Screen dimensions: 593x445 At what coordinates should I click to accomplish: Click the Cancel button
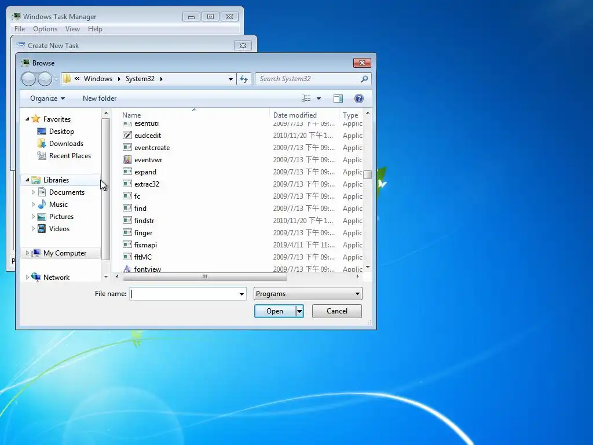[x=336, y=311]
